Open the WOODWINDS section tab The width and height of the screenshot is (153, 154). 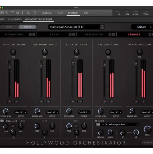pos(14,34)
